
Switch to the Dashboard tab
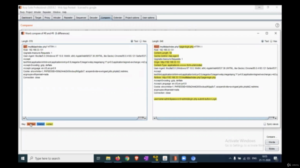coord(27,18)
